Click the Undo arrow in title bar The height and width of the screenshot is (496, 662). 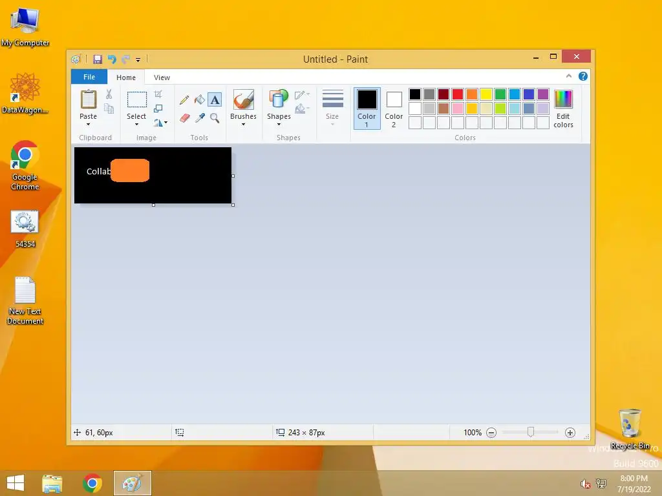coord(112,59)
